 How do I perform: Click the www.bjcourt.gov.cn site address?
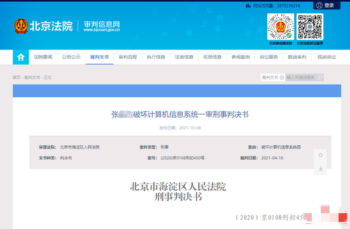coord(102,30)
